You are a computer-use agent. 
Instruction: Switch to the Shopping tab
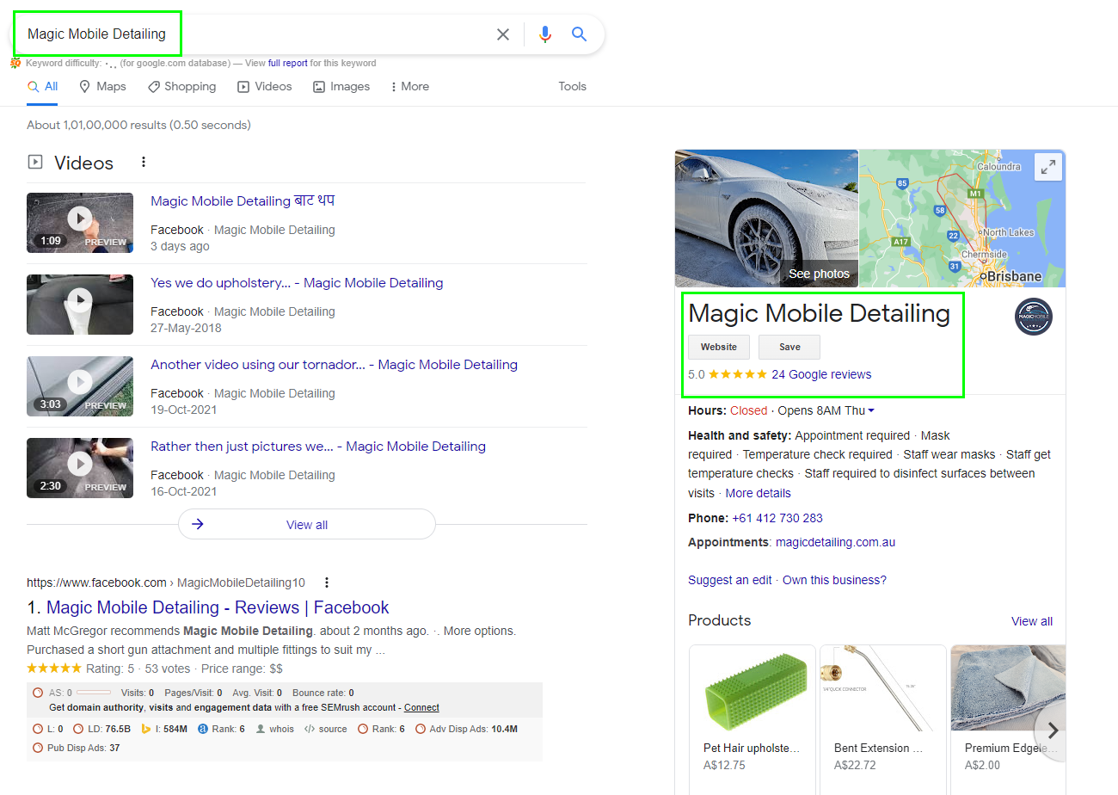(x=181, y=86)
